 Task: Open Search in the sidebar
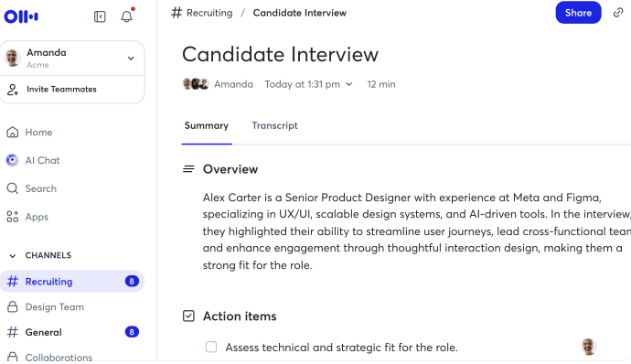pyautogui.click(x=31, y=188)
